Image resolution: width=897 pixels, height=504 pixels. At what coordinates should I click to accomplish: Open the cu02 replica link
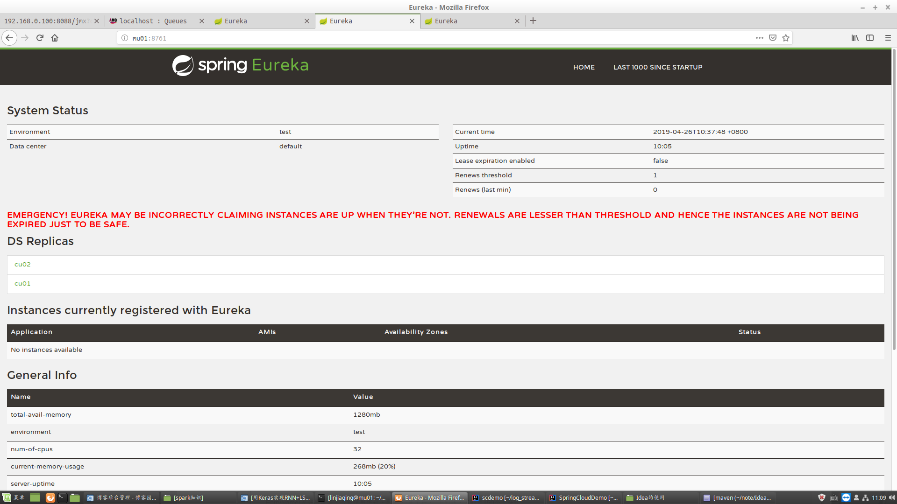(22, 264)
